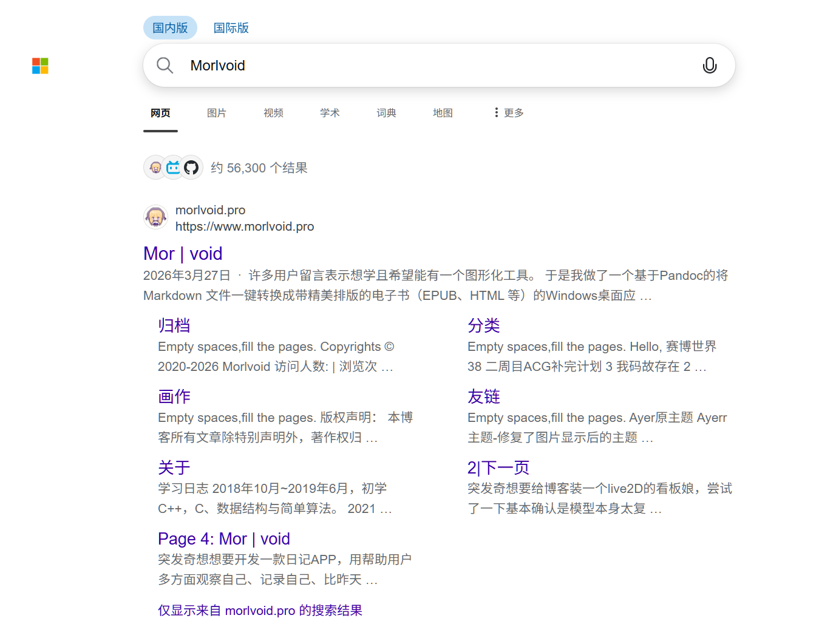Activate the microphone voice search icon
This screenshot has height=635, width=819.
coord(709,66)
